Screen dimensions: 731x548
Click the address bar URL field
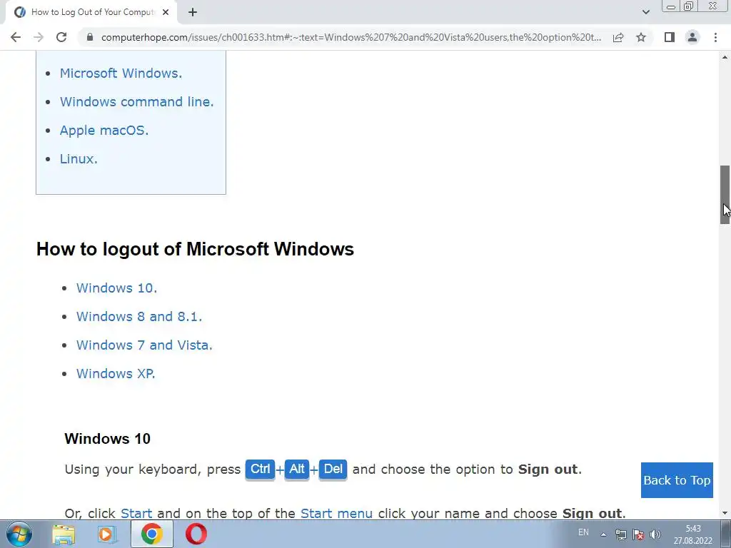click(351, 37)
